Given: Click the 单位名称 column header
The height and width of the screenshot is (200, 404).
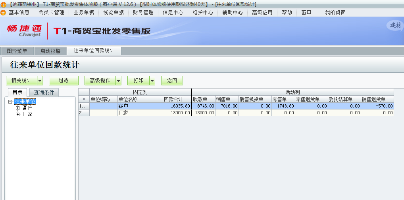Looking at the screenshot, I should tap(140, 99).
